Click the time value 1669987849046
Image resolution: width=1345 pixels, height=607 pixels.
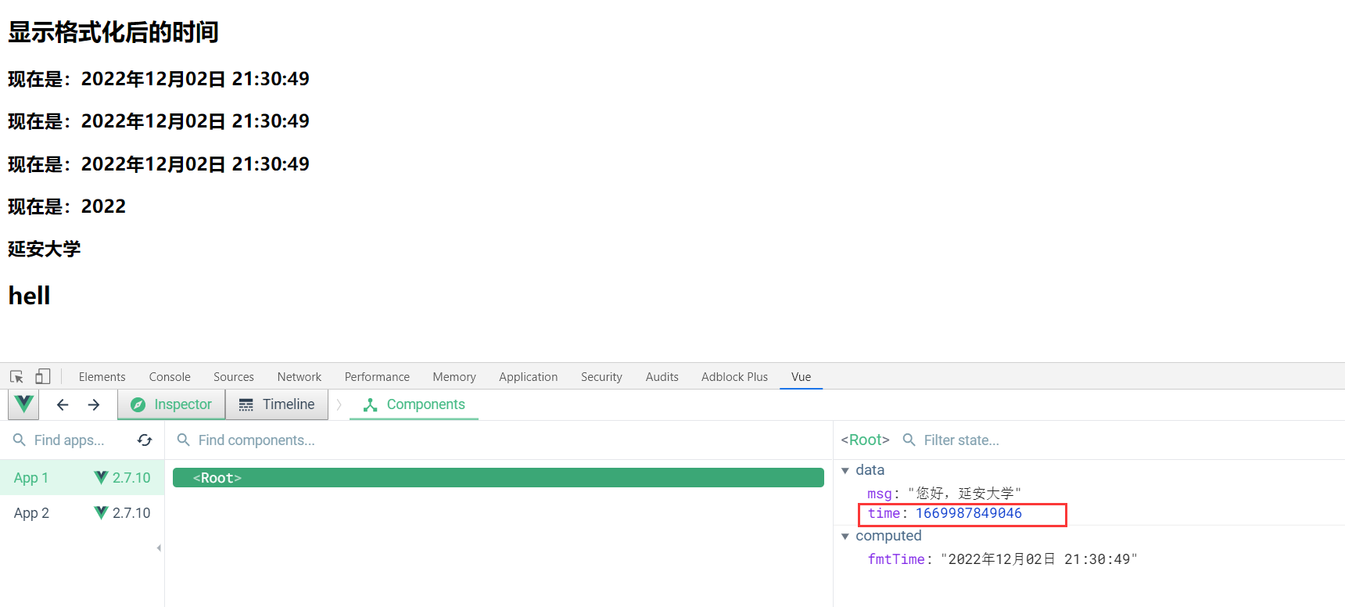969,513
